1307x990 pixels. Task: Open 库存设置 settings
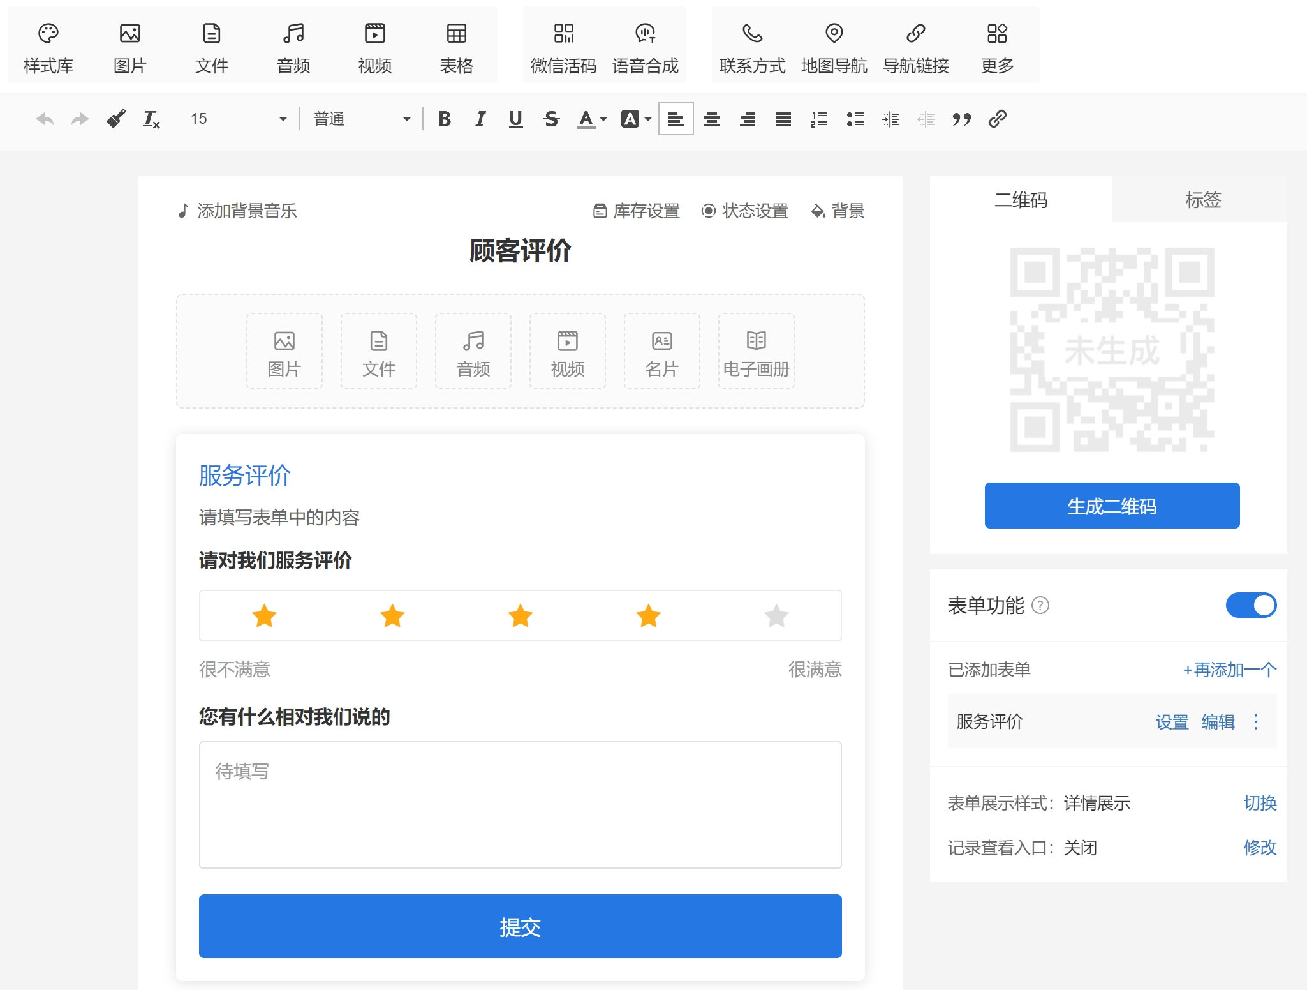637,211
